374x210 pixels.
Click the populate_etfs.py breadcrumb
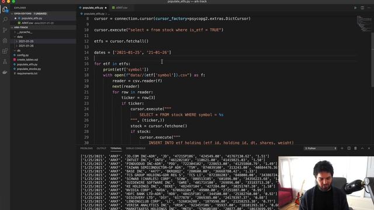pyautogui.click(x=93, y=14)
